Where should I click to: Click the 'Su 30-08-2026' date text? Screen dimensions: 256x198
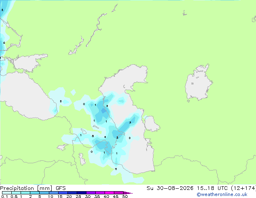tap(170, 188)
